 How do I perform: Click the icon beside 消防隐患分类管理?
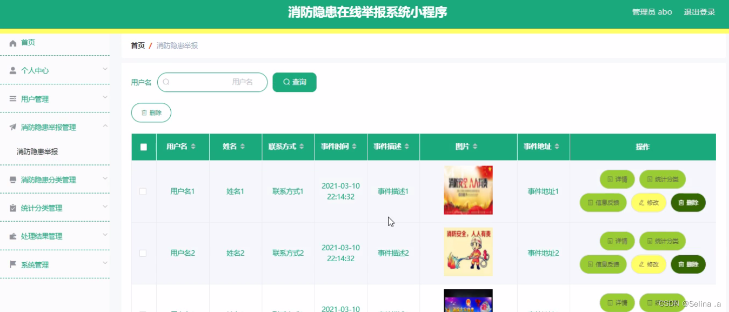pos(13,180)
